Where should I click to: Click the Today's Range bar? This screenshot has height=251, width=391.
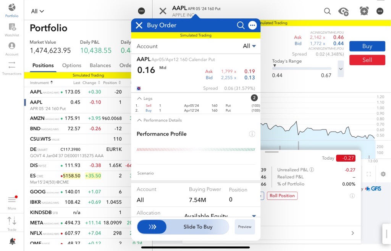pyautogui.click(x=302, y=68)
